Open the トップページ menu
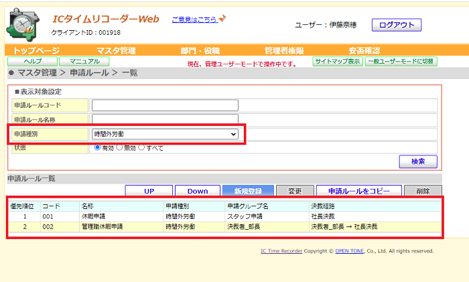This screenshot has height=282, width=469. 36,50
